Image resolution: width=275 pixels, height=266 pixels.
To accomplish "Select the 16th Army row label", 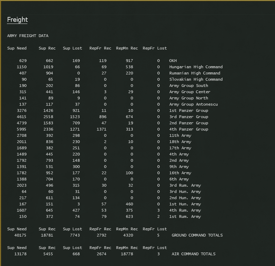I will pyautogui.click(x=180, y=173).
